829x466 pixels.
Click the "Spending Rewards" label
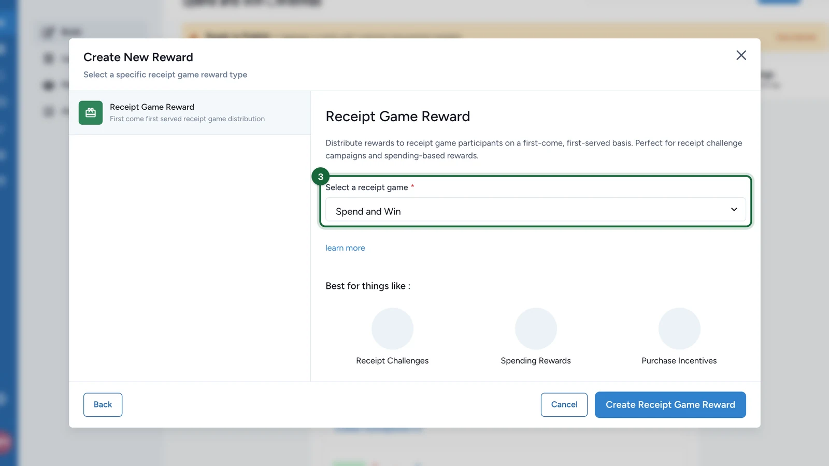[536, 361]
